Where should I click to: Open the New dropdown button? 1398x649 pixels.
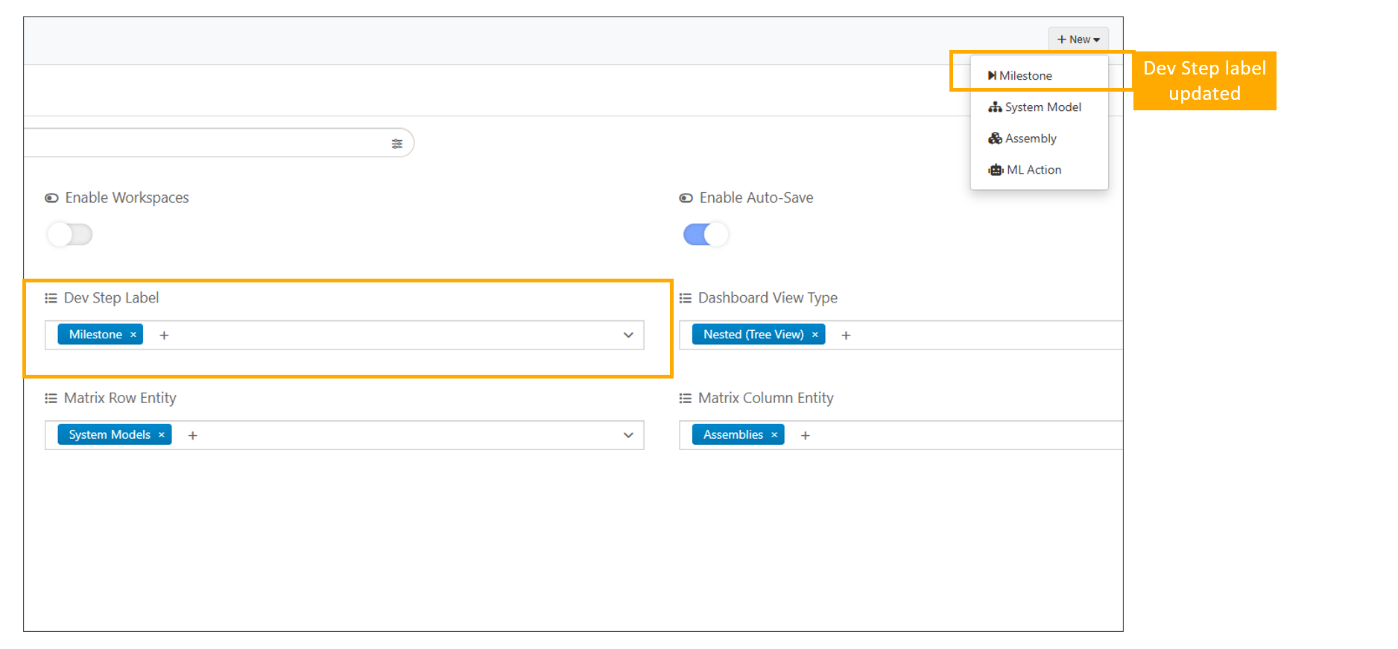tap(1078, 39)
